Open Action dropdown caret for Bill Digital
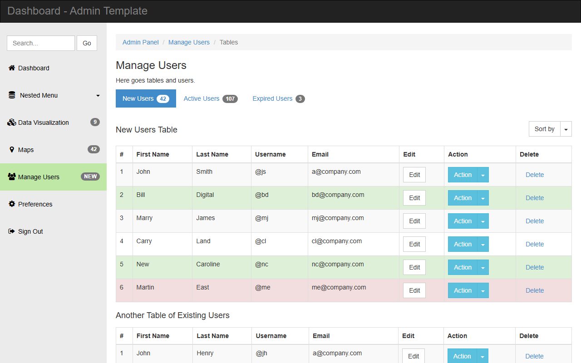581x363 pixels. pos(483,198)
